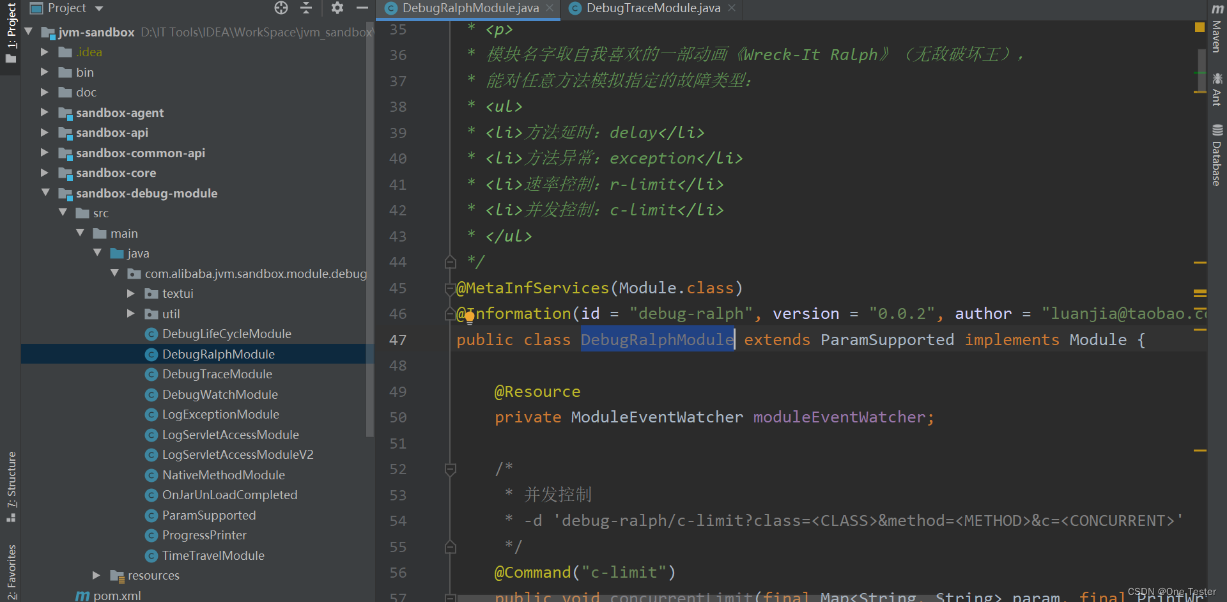Fold the block comment at line 52
The width and height of the screenshot is (1227, 602).
click(x=450, y=470)
